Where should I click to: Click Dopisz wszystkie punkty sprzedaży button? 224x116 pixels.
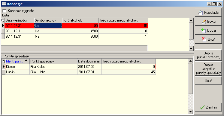208,69
